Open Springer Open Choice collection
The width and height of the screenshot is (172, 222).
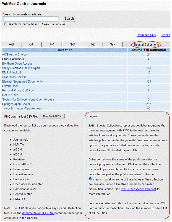coord(16,104)
